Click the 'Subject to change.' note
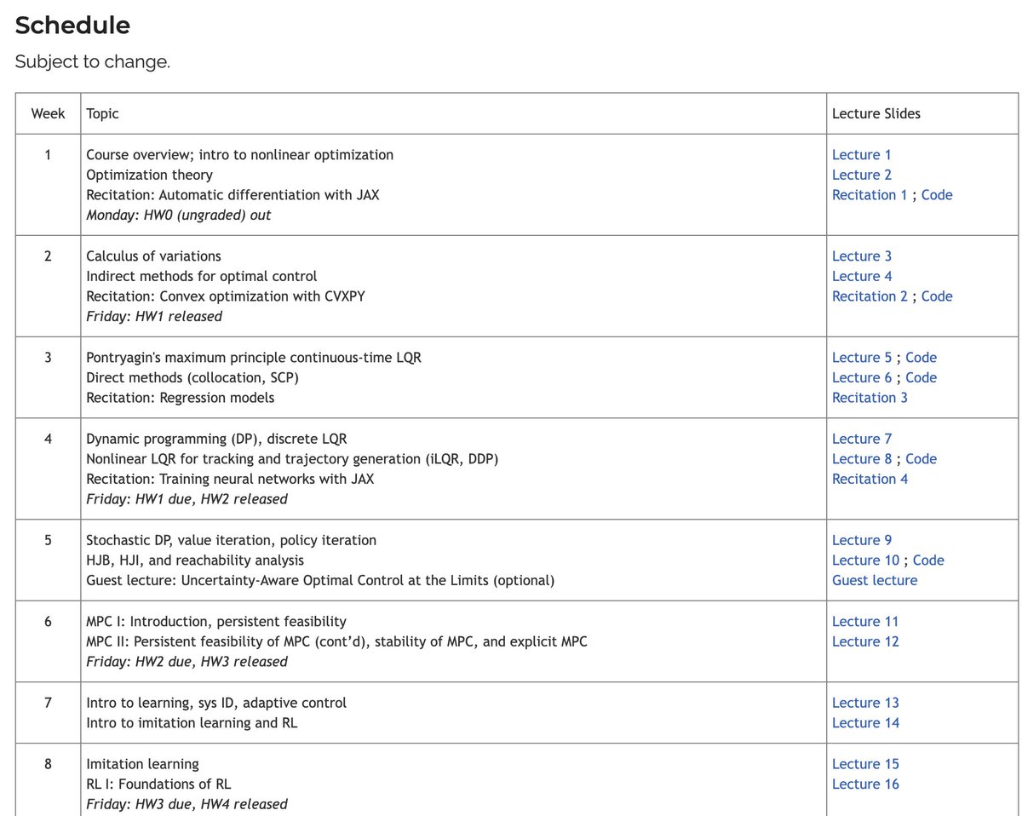 pyautogui.click(x=93, y=62)
